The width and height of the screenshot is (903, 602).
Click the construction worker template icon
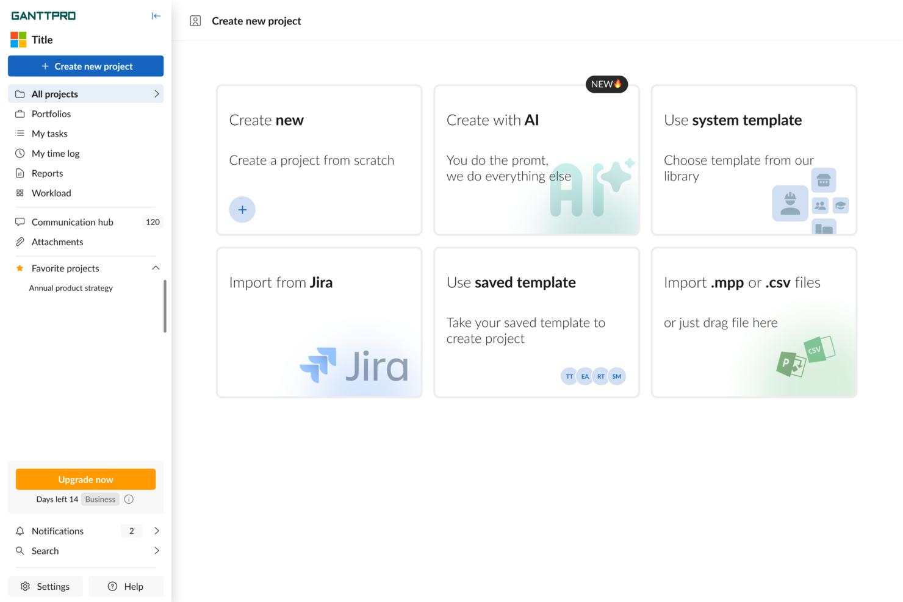[790, 203]
